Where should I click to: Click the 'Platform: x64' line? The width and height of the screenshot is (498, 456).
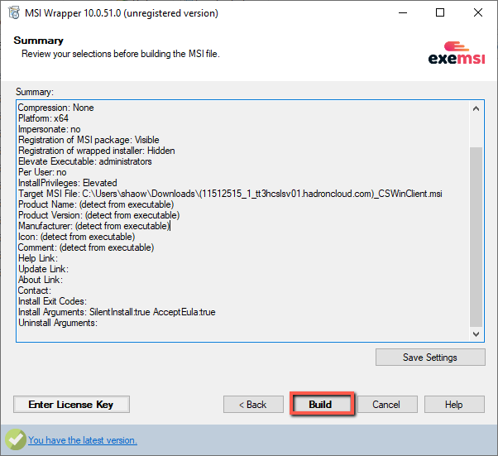coord(43,118)
